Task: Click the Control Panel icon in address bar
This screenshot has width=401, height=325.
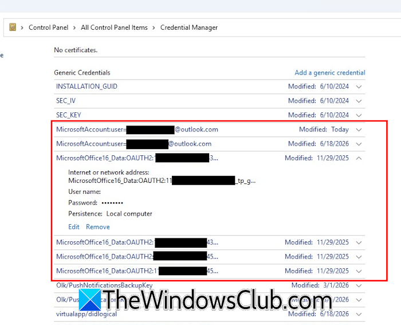Action: pos(13,27)
